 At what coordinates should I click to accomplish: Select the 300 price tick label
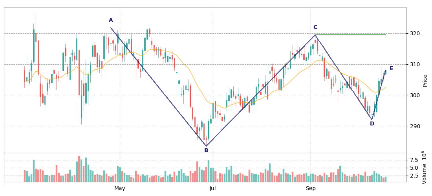click(x=415, y=95)
